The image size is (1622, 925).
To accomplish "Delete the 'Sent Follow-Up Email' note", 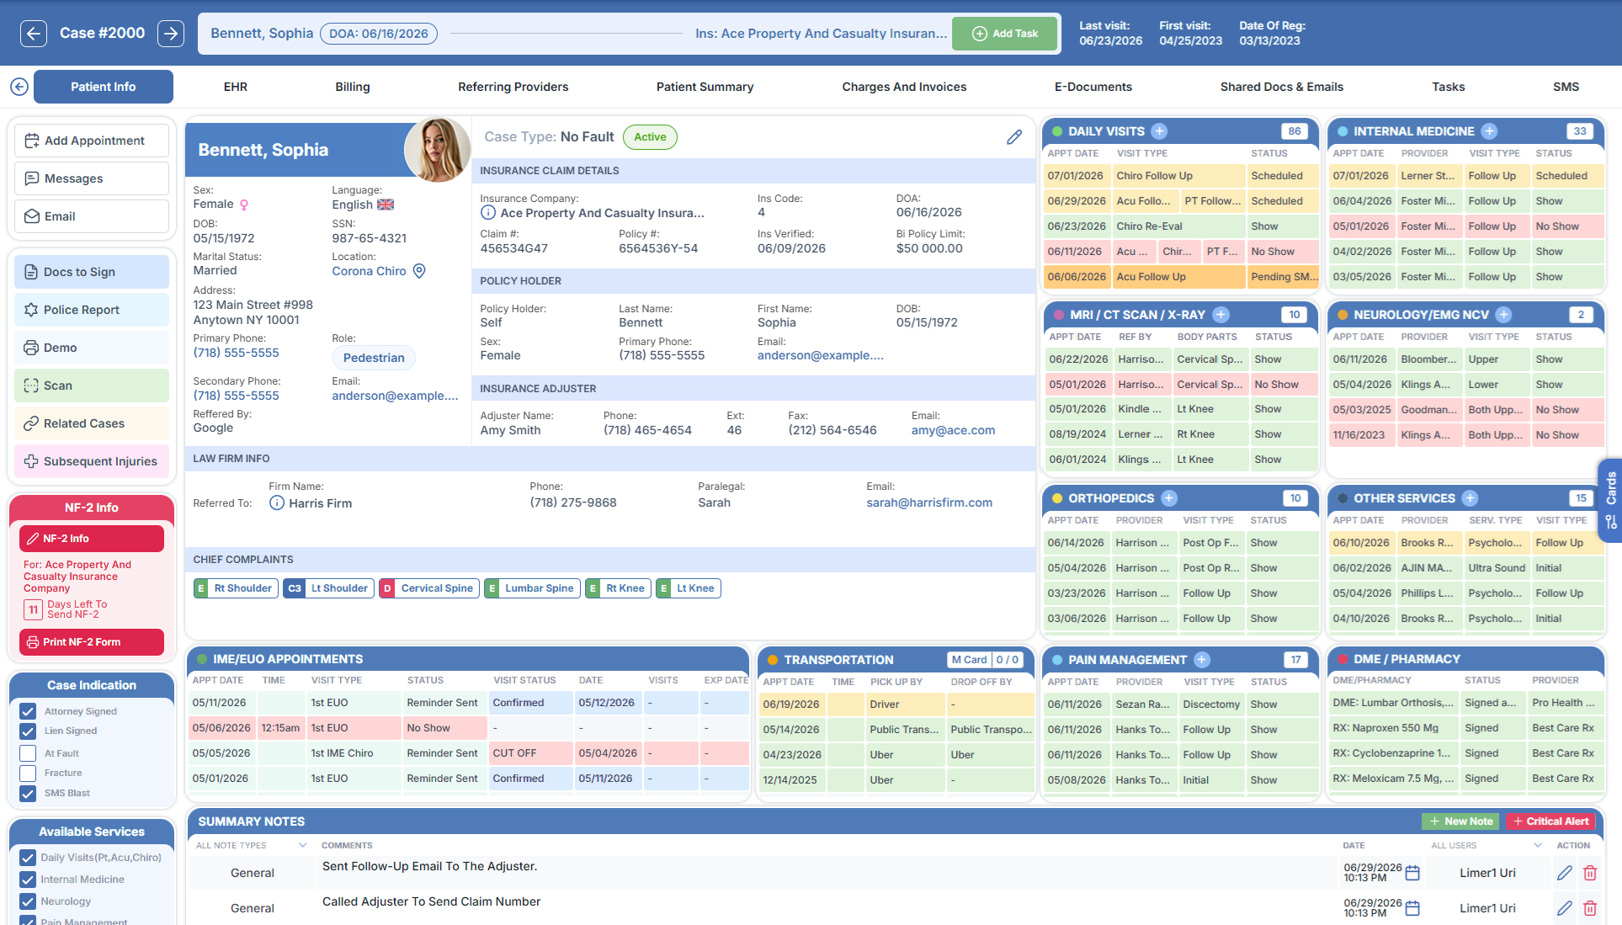I will tap(1590, 873).
